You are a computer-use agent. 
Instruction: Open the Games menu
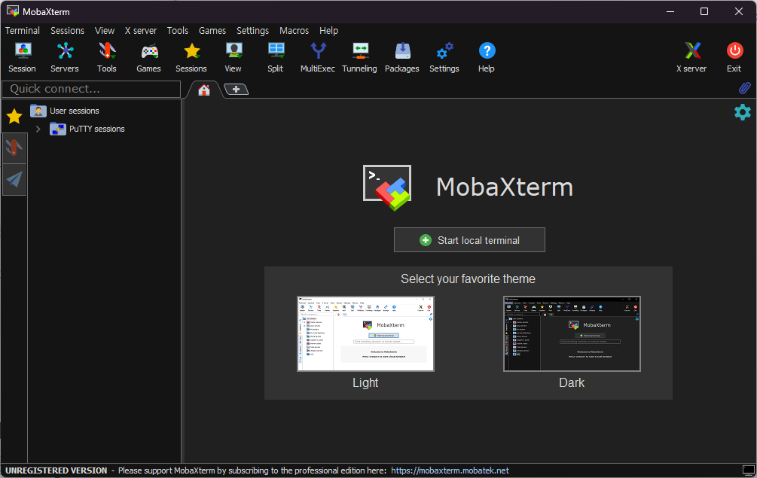point(212,30)
